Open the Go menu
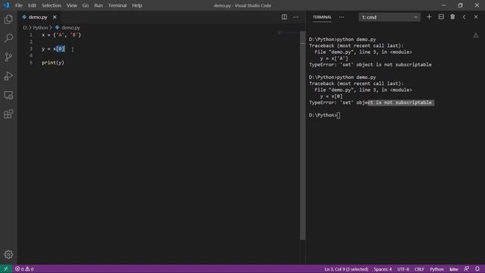The width and height of the screenshot is (485, 273). click(x=86, y=5)
